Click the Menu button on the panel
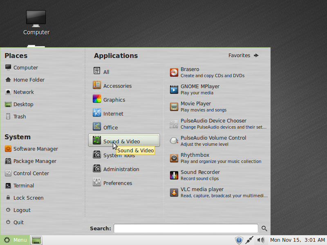This screenshot has height=245, width=327. (x=15, y=240)
